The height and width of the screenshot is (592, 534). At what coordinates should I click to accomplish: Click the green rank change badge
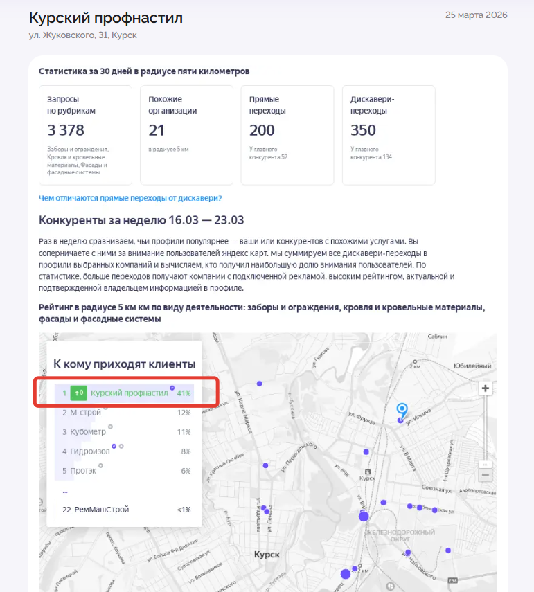tap(78, 393)
